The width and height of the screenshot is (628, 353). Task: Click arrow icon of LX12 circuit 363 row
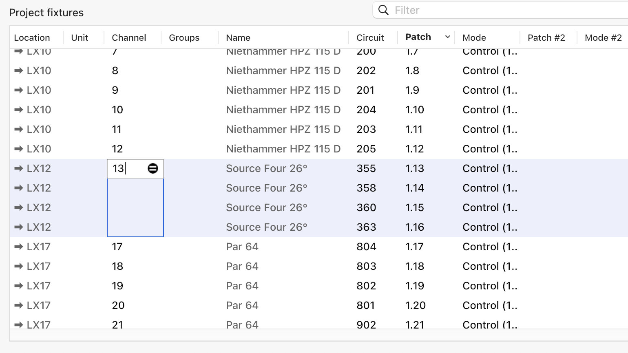click(x=18, y=227)
